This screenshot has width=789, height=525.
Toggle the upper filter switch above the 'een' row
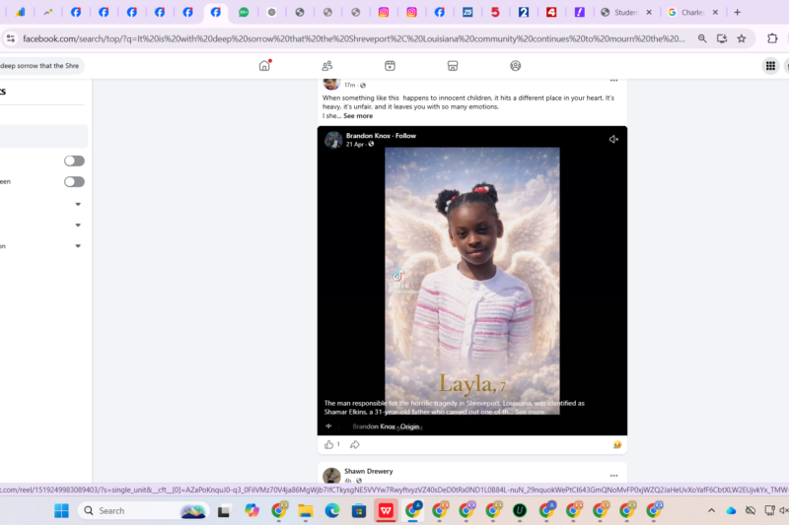coord(74,161)
